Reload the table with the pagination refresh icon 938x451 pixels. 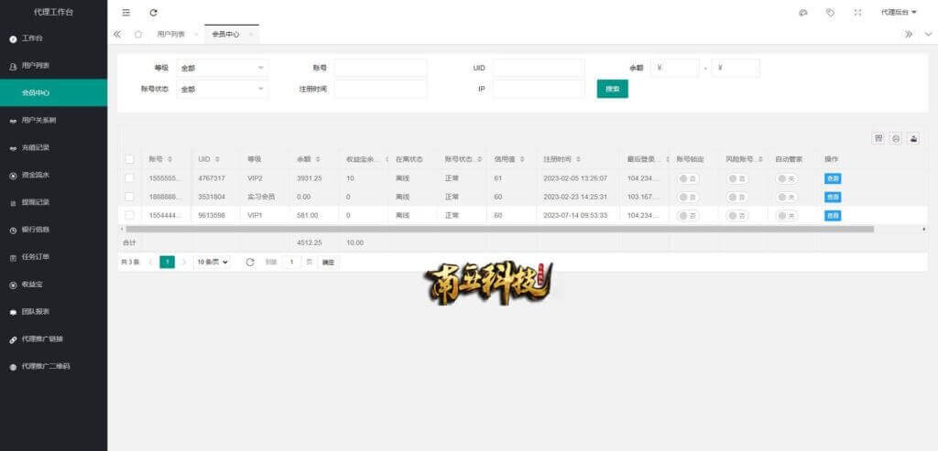point(250,262)
